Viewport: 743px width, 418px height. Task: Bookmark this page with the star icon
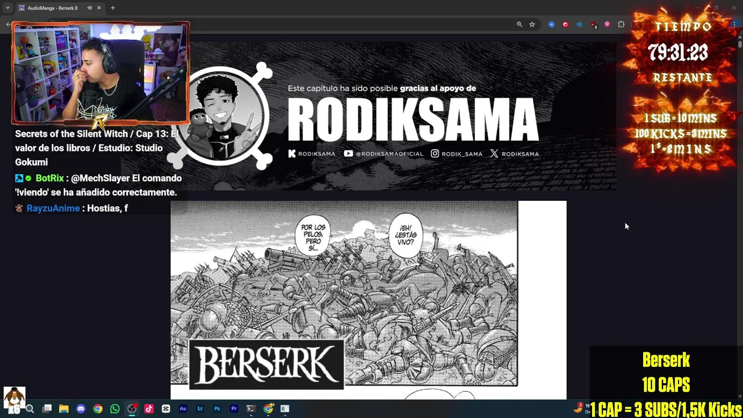click(x=532, y=24)
